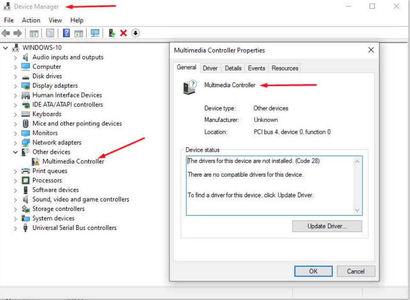The height and width of the screenshot is (300, 410).
Task: Expand the Display adapters node
Action: click(x=15, y=86)
